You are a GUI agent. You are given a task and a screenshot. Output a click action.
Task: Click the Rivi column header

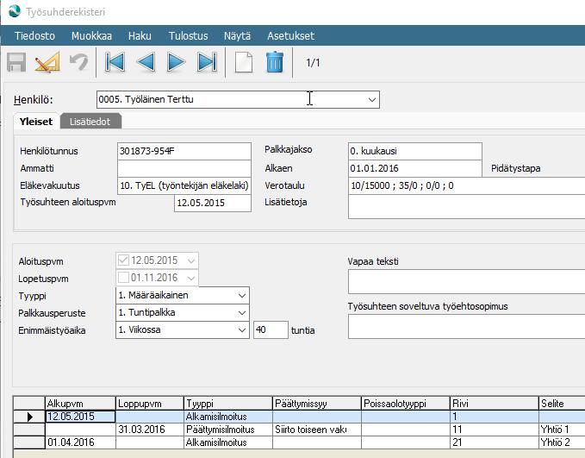[495, 404]
